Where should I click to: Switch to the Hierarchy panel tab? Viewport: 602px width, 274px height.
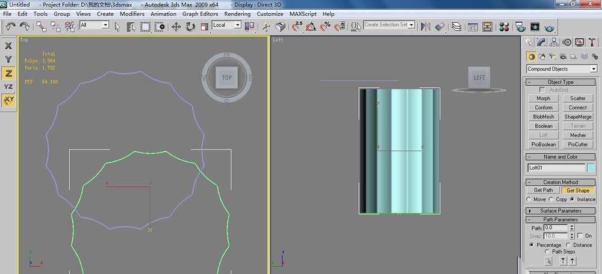tap(554, 42)
